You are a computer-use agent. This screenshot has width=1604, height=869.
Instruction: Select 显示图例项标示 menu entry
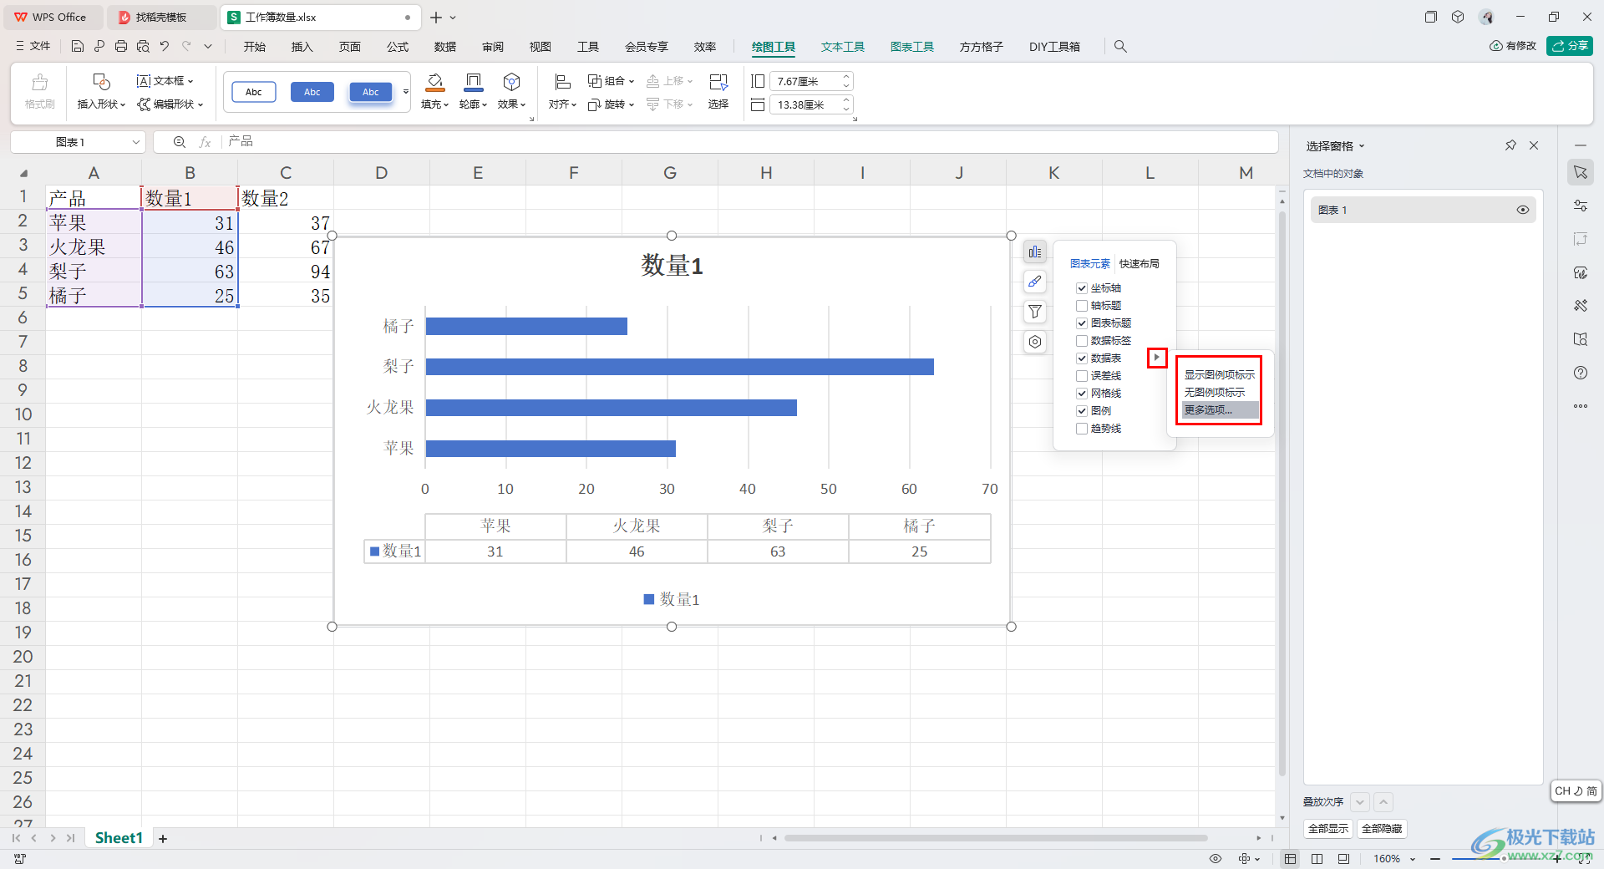pyautogui.click(x=1220, y=375)
